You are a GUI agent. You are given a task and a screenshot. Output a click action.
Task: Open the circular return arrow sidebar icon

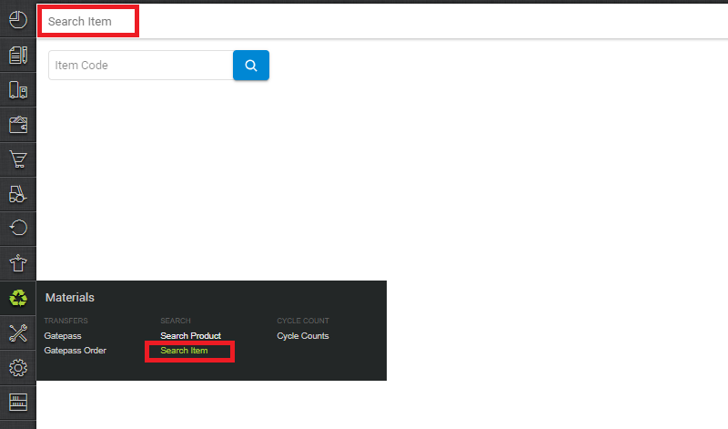coord(18,229)
